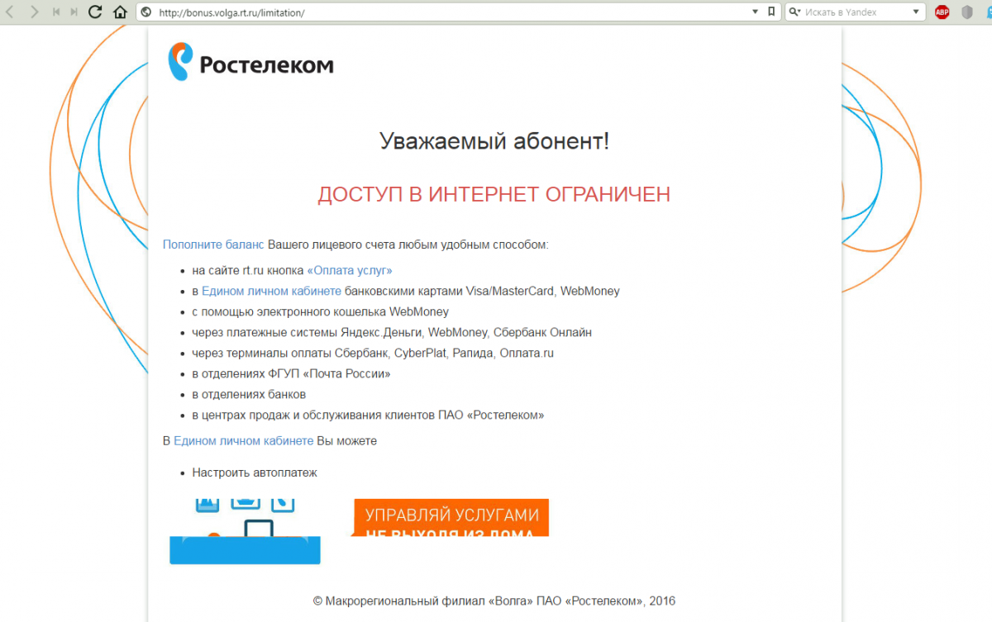
Task: Click the «в отделениях ФГУП «Почта России»» line
Action: 291,373
